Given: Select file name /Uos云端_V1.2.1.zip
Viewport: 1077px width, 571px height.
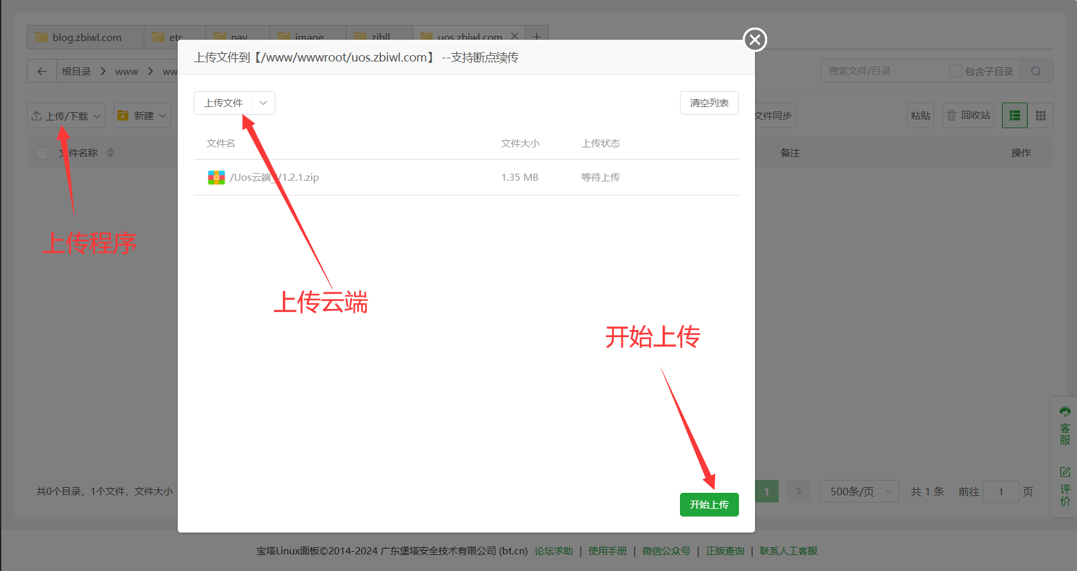Looking at the screenshot, I should pos(275,178).
